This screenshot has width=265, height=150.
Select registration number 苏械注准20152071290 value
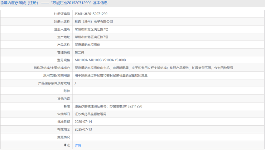point(91,14)
